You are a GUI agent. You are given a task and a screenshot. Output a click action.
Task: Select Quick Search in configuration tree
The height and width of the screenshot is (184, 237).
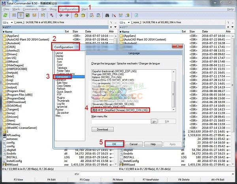(64, 92)
